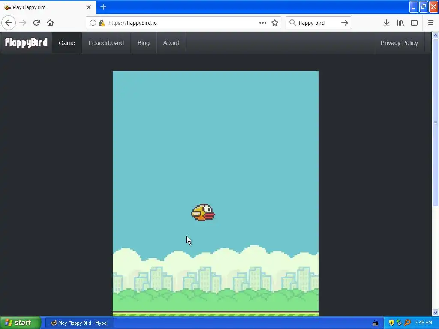Select the Play Flappy Bird tab
The height and width of the screenshot is (329, 439).
48,7
